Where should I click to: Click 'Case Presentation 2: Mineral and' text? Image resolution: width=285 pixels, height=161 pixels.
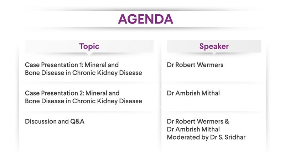72,93
